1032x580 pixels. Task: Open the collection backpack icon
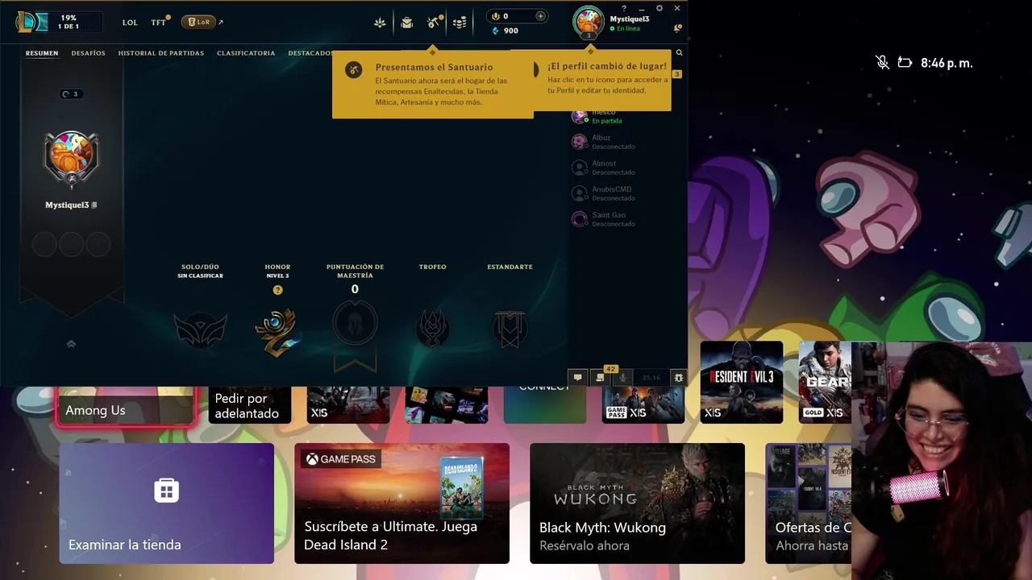[406, 23]
